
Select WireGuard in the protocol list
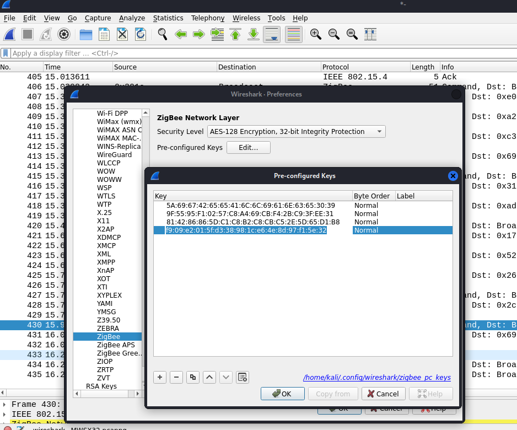click(x=114, y=155)
